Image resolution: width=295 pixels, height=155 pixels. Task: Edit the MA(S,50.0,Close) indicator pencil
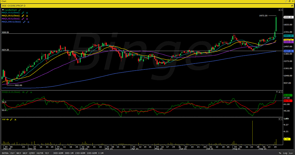click(x=23, y=19)
